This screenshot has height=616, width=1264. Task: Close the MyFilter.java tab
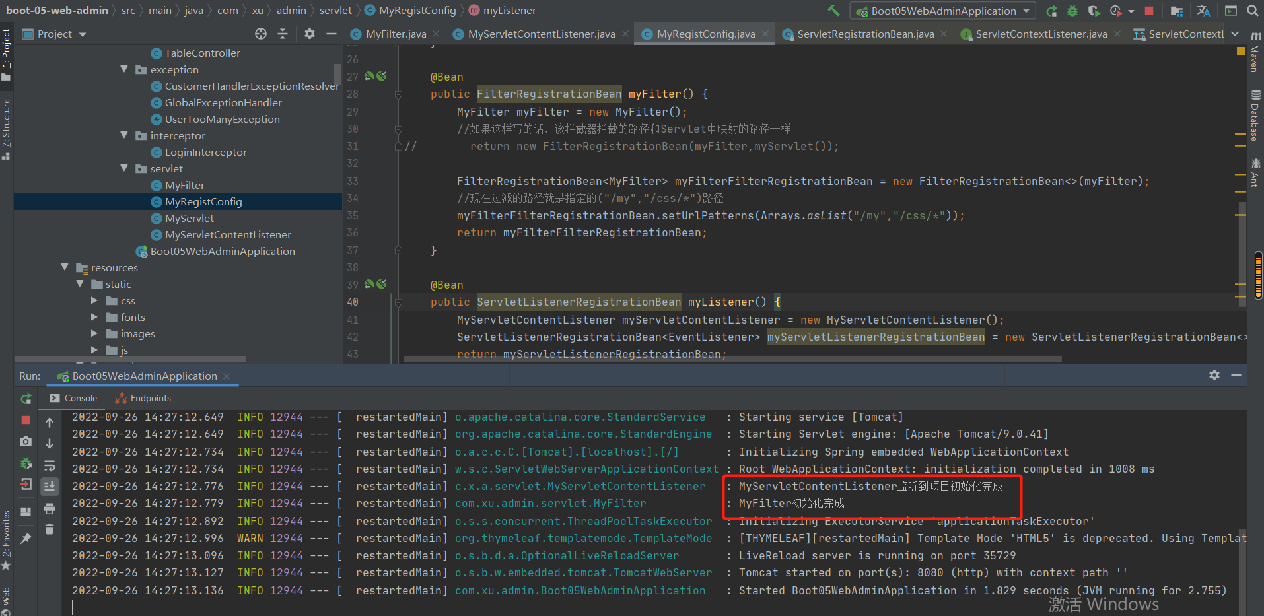point(437,34)
